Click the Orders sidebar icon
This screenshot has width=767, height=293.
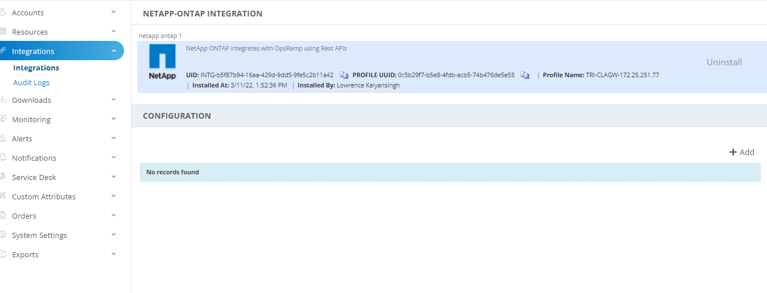click(x=3, y=216)
